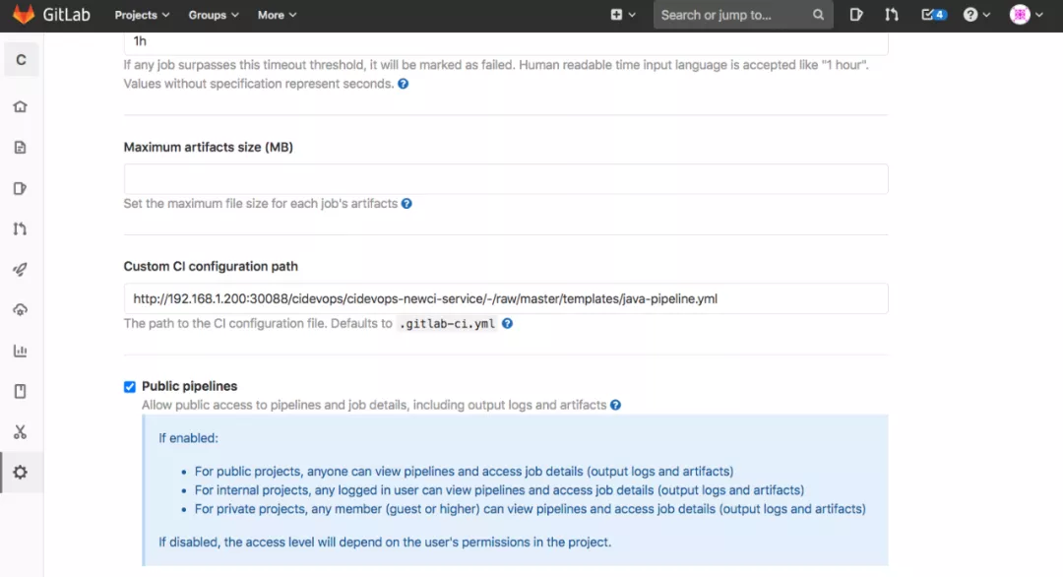Open Repository file icon in sidebar

(x=21, y=148)
